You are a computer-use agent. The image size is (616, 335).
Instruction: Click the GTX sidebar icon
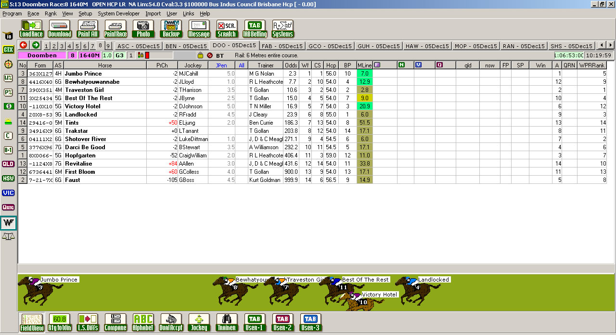(8, 50)
